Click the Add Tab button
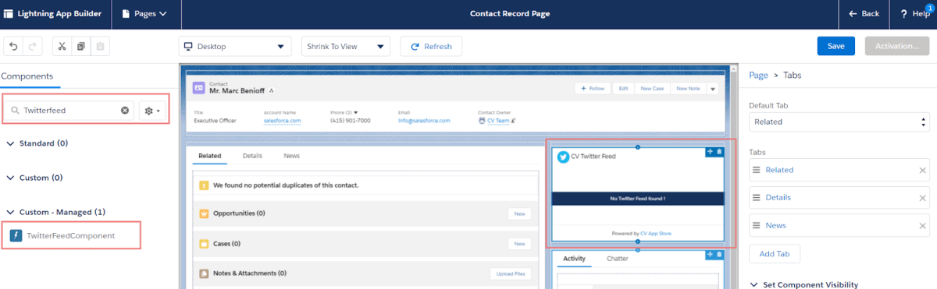This screenshot has width=937, height=289. [x=774, y=254]
